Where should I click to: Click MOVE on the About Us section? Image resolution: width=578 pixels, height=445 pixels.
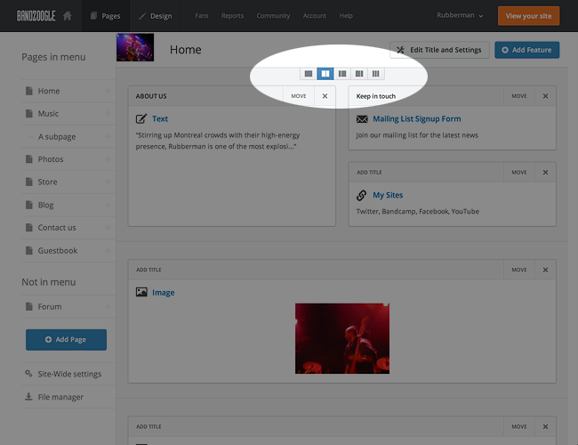(x=299, y=96)
